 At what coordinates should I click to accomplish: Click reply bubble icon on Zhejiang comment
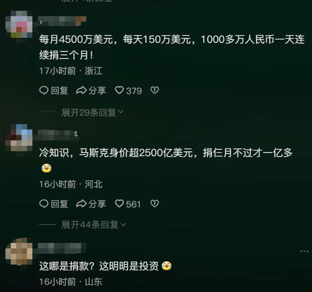(x=44, y=90)
